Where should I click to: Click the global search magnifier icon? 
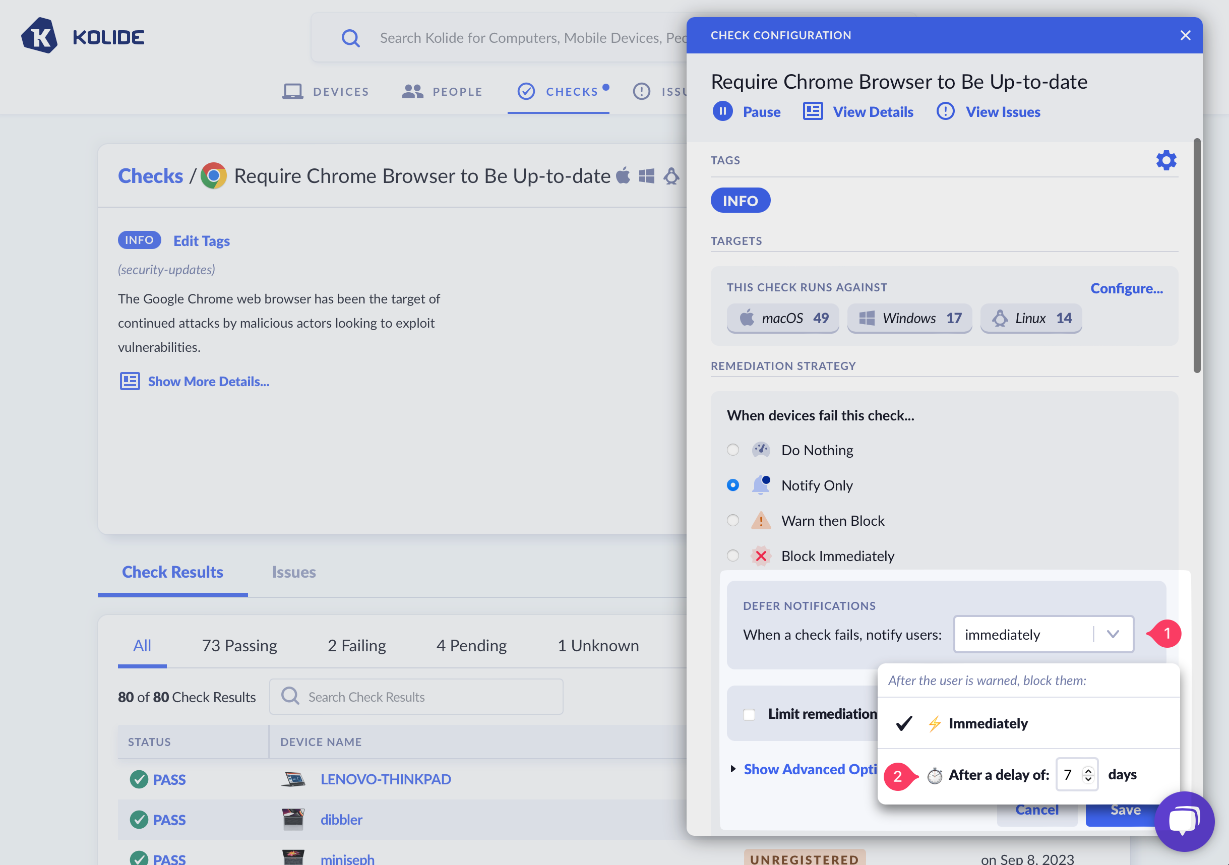coord(351,38)
